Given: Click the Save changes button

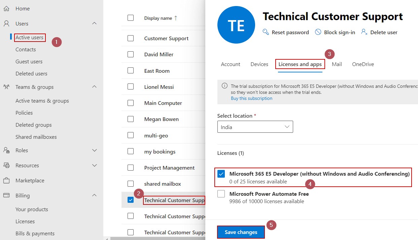Looking at the screenshot, I should pyautogui.click(x=241, y=232).
